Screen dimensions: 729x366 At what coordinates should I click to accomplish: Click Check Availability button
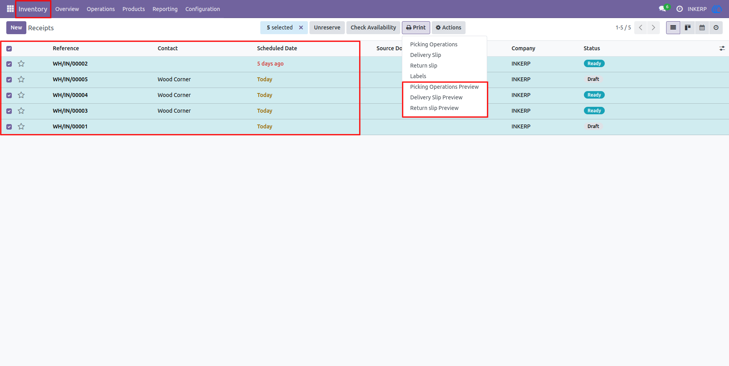[x=373, y=27]
